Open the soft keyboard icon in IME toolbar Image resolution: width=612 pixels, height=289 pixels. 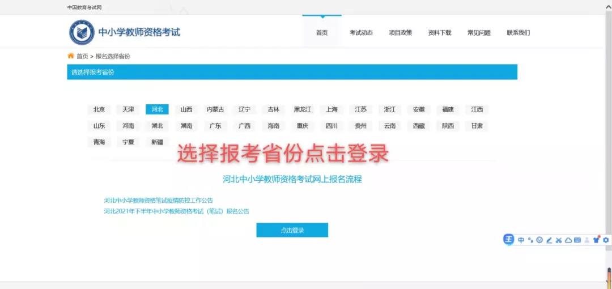pyautogui.click(x=577, y=240)
